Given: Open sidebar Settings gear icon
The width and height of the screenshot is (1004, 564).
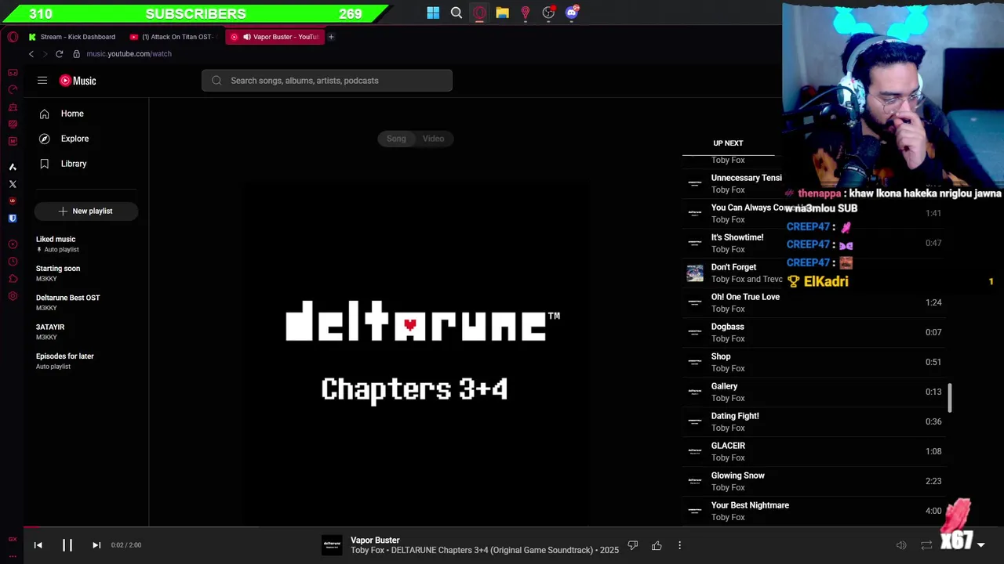Looking at the screenshot, I should tap(13, 296).
